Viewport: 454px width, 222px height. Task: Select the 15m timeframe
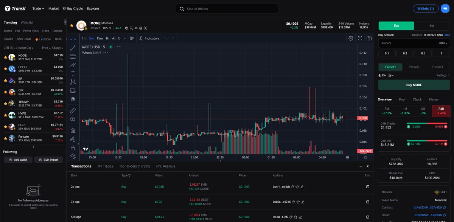tap(100, 38)
